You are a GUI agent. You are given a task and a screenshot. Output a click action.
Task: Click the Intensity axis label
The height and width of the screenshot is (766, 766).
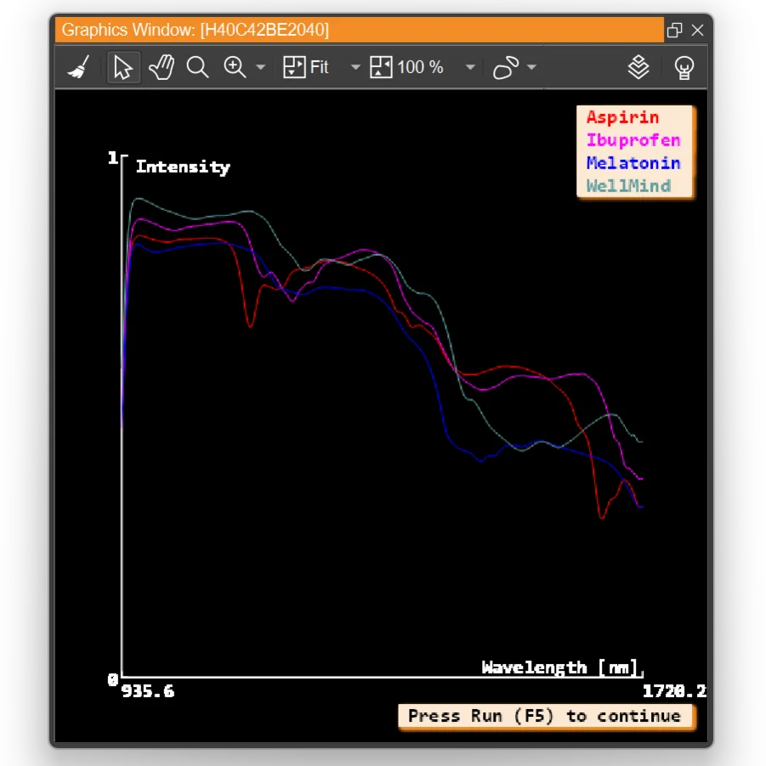(183, 167)
